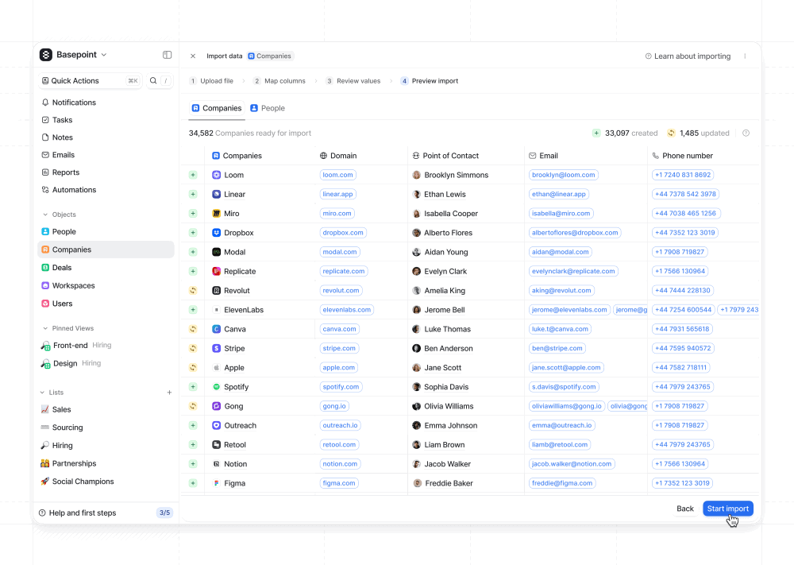Click the Back button
The height and width of the screenshot is (565, 794).
tap(684, 509)
